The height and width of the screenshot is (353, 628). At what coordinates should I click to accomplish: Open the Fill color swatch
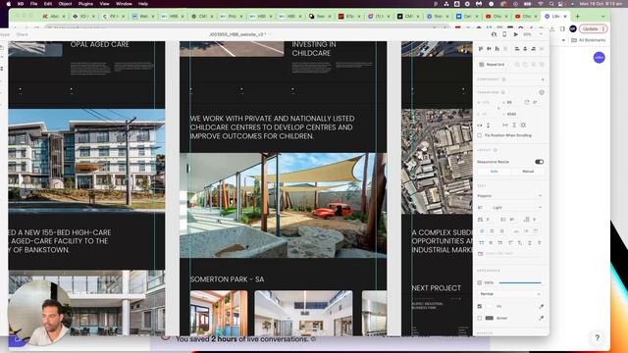tap(490, 306)
